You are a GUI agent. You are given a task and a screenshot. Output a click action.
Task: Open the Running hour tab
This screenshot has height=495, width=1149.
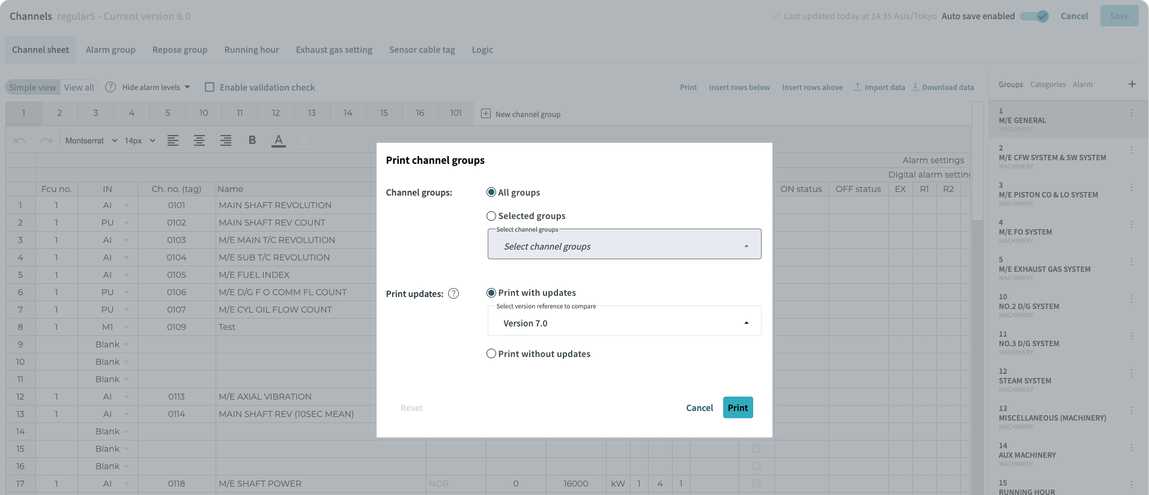252,50
